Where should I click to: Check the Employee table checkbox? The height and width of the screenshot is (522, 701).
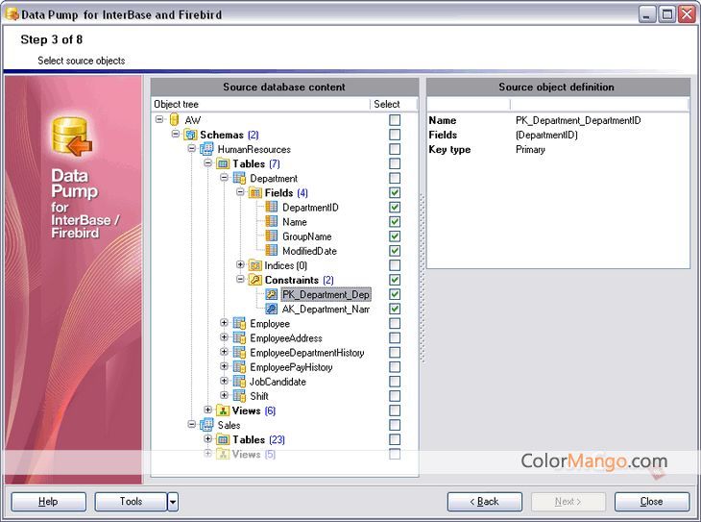click(x=395, y=323)
